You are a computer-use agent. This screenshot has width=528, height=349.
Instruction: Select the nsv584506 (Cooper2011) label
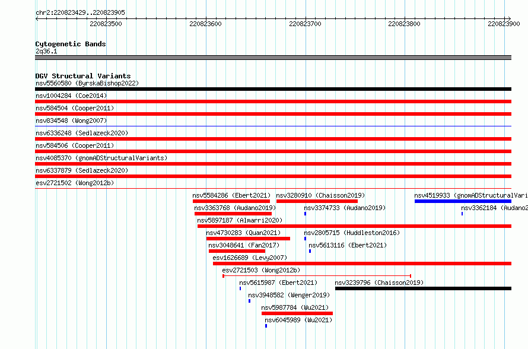click(75, 145)
